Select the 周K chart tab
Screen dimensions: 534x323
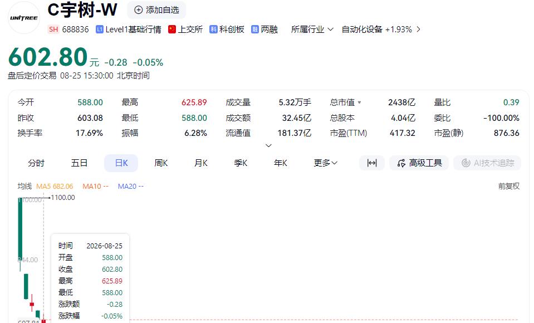click(x=161, y=163)
